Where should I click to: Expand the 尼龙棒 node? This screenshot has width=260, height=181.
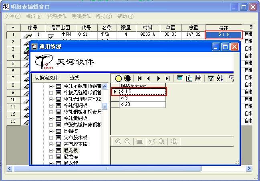[51, 157]
